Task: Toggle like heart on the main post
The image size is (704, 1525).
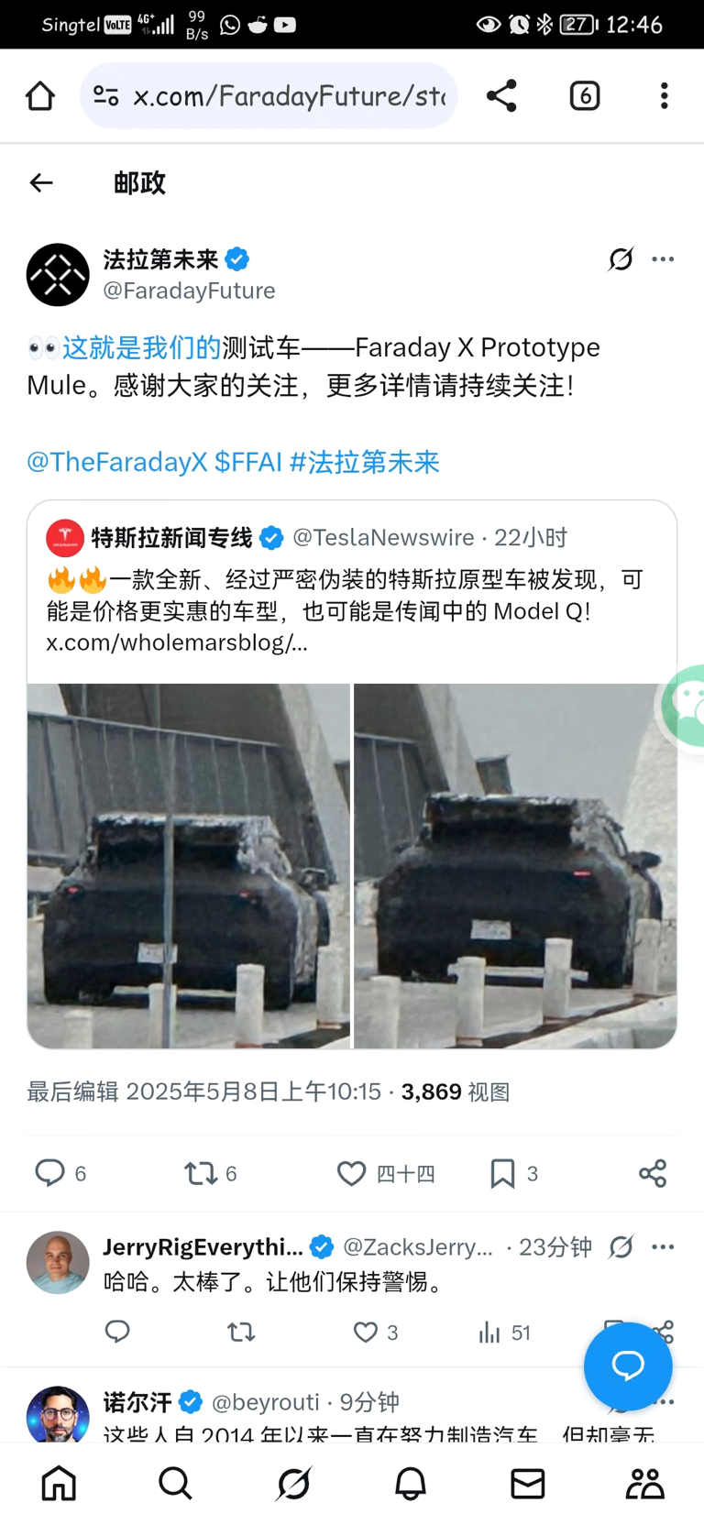Action: click(351, 1173)
